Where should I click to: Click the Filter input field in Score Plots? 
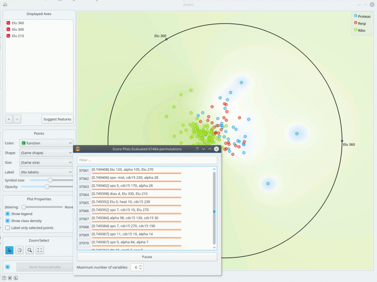146,160
